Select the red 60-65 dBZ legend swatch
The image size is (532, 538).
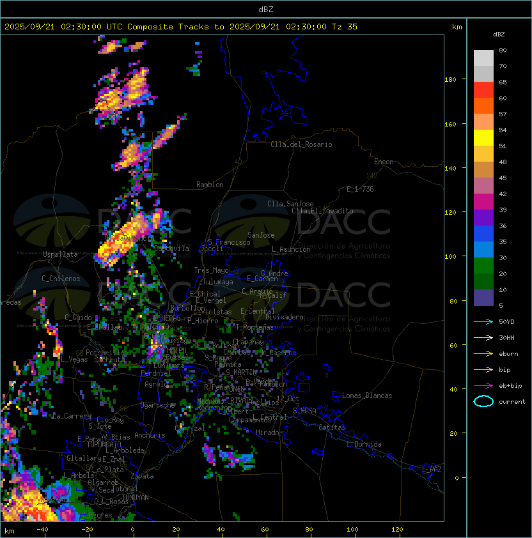(483, 90)
